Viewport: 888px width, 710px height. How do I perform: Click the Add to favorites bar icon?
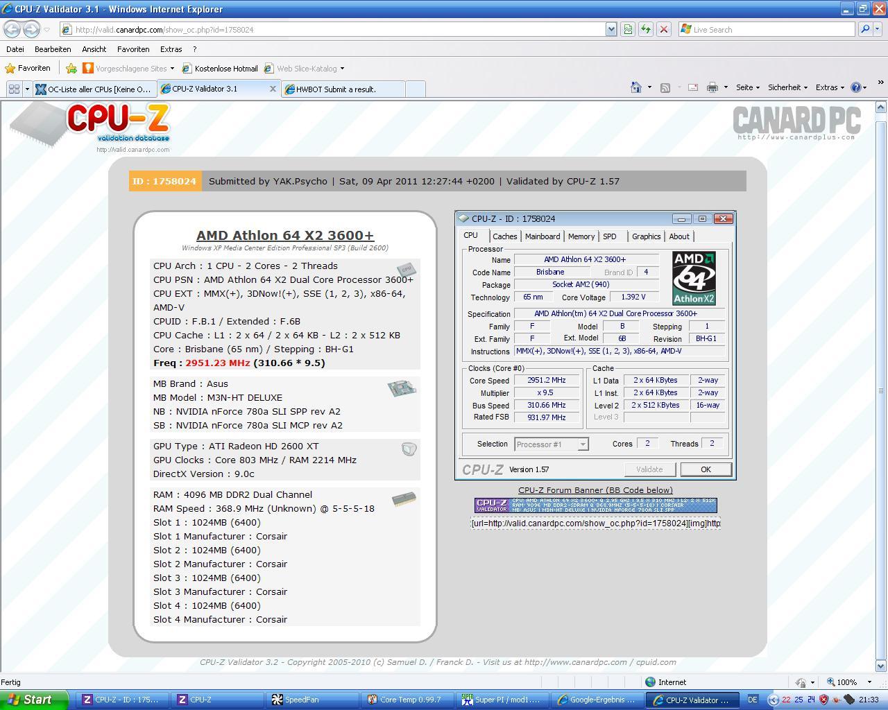click(71, 68)
